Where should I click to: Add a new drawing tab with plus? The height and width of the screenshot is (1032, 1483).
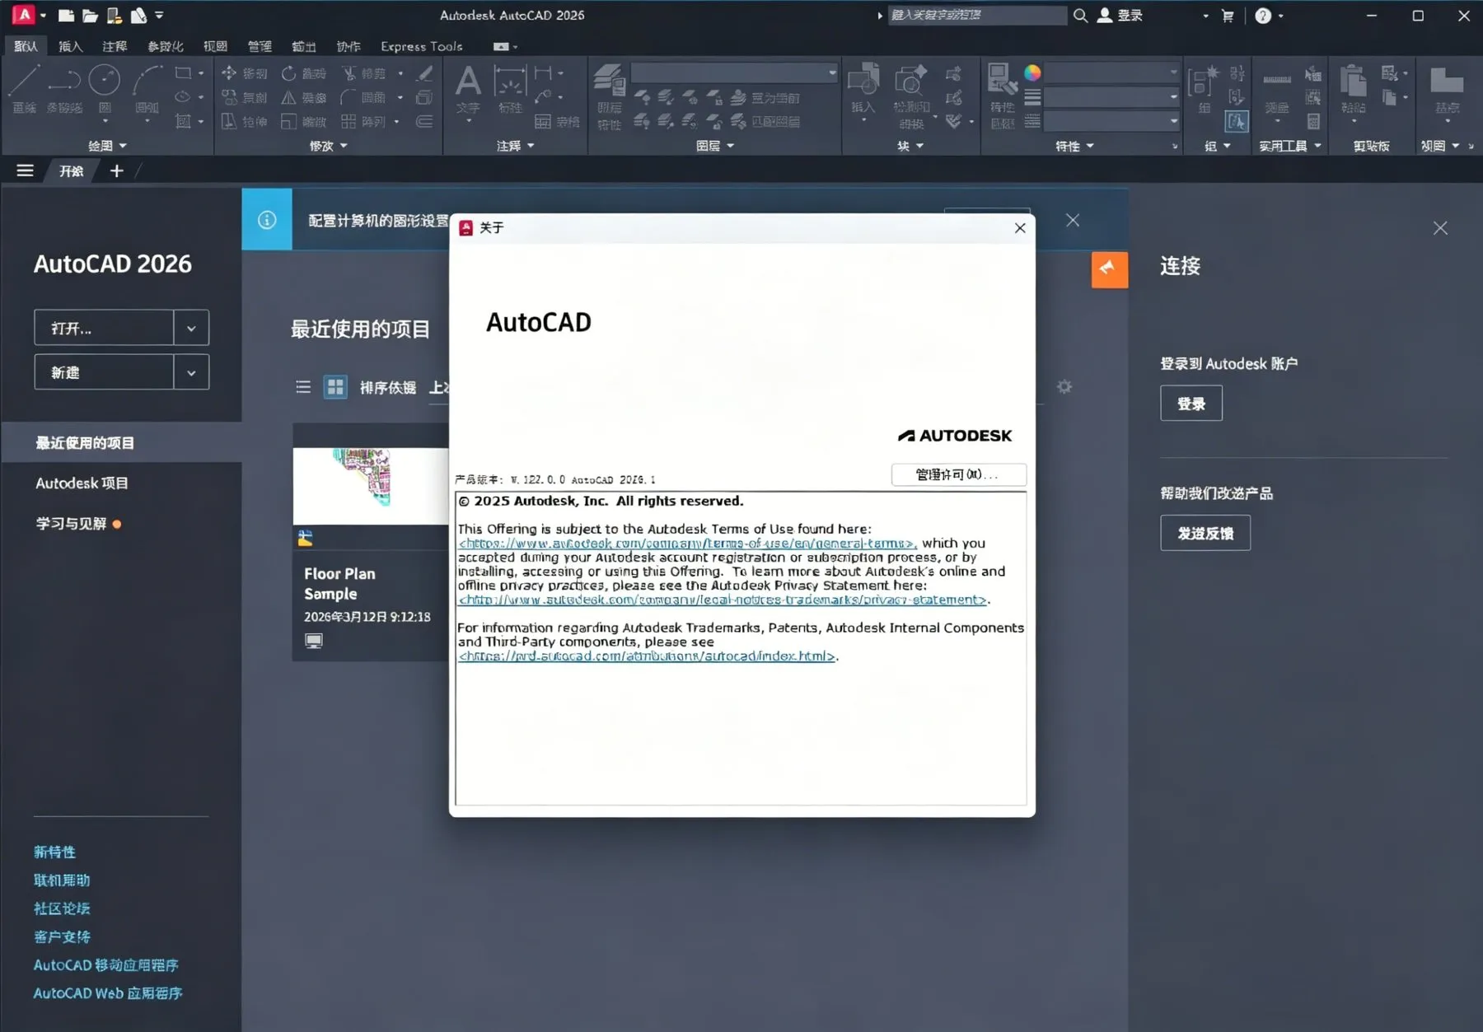117,170
